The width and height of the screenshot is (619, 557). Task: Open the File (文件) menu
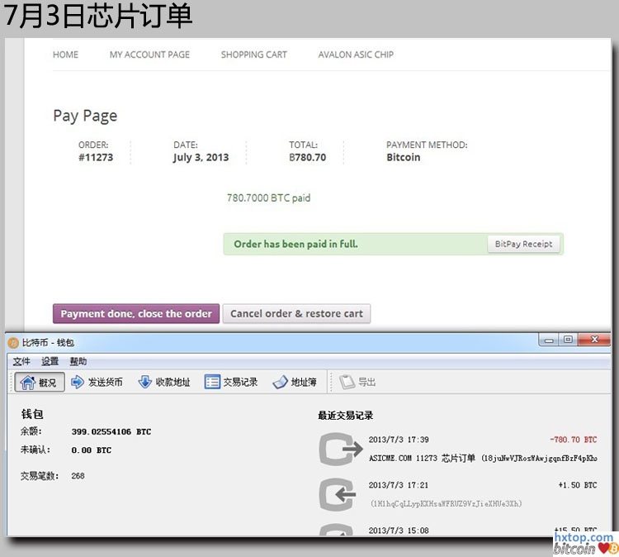point(21,361)
